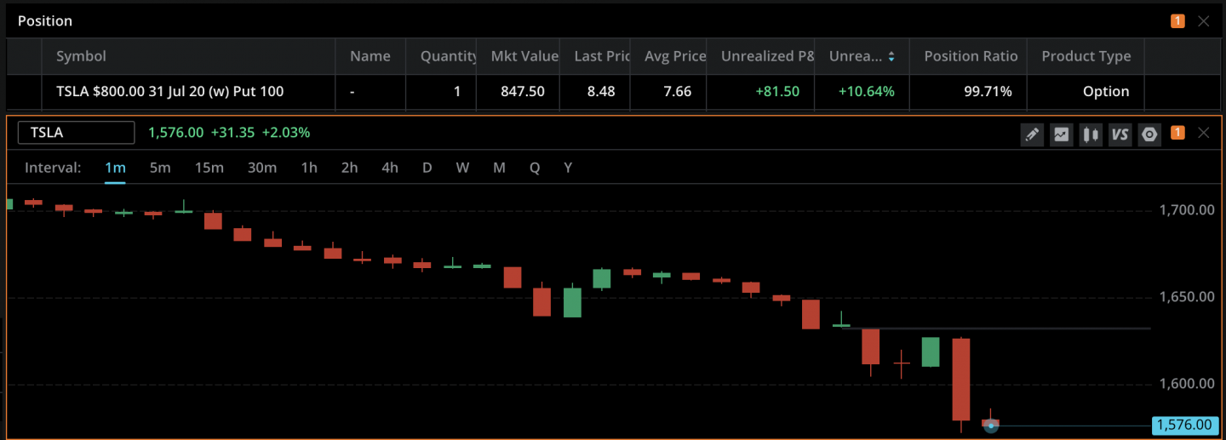Switch chart interval to 30m
The width and height of the screenshot is (1226, 440).
tap(262, 168)
